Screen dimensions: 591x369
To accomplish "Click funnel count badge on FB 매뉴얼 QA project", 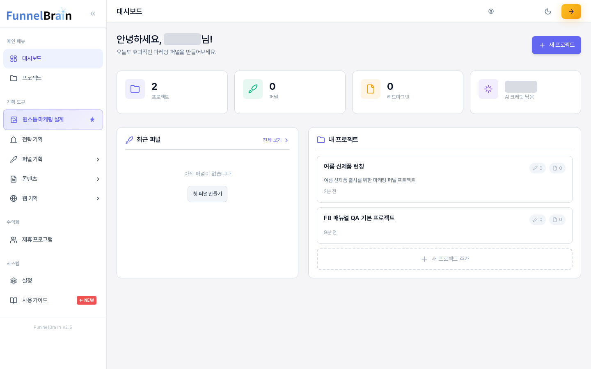I will coord(538,220).
